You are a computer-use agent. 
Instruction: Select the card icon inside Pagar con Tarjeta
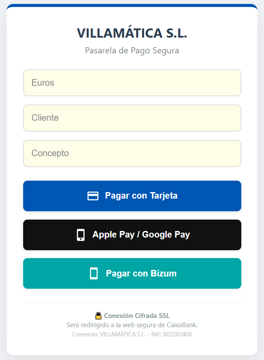(x=93, y=196)
